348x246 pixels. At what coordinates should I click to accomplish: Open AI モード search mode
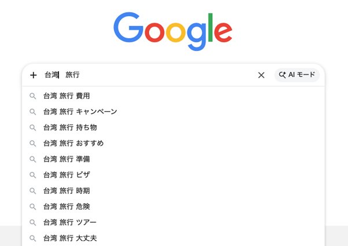[297, 75]
